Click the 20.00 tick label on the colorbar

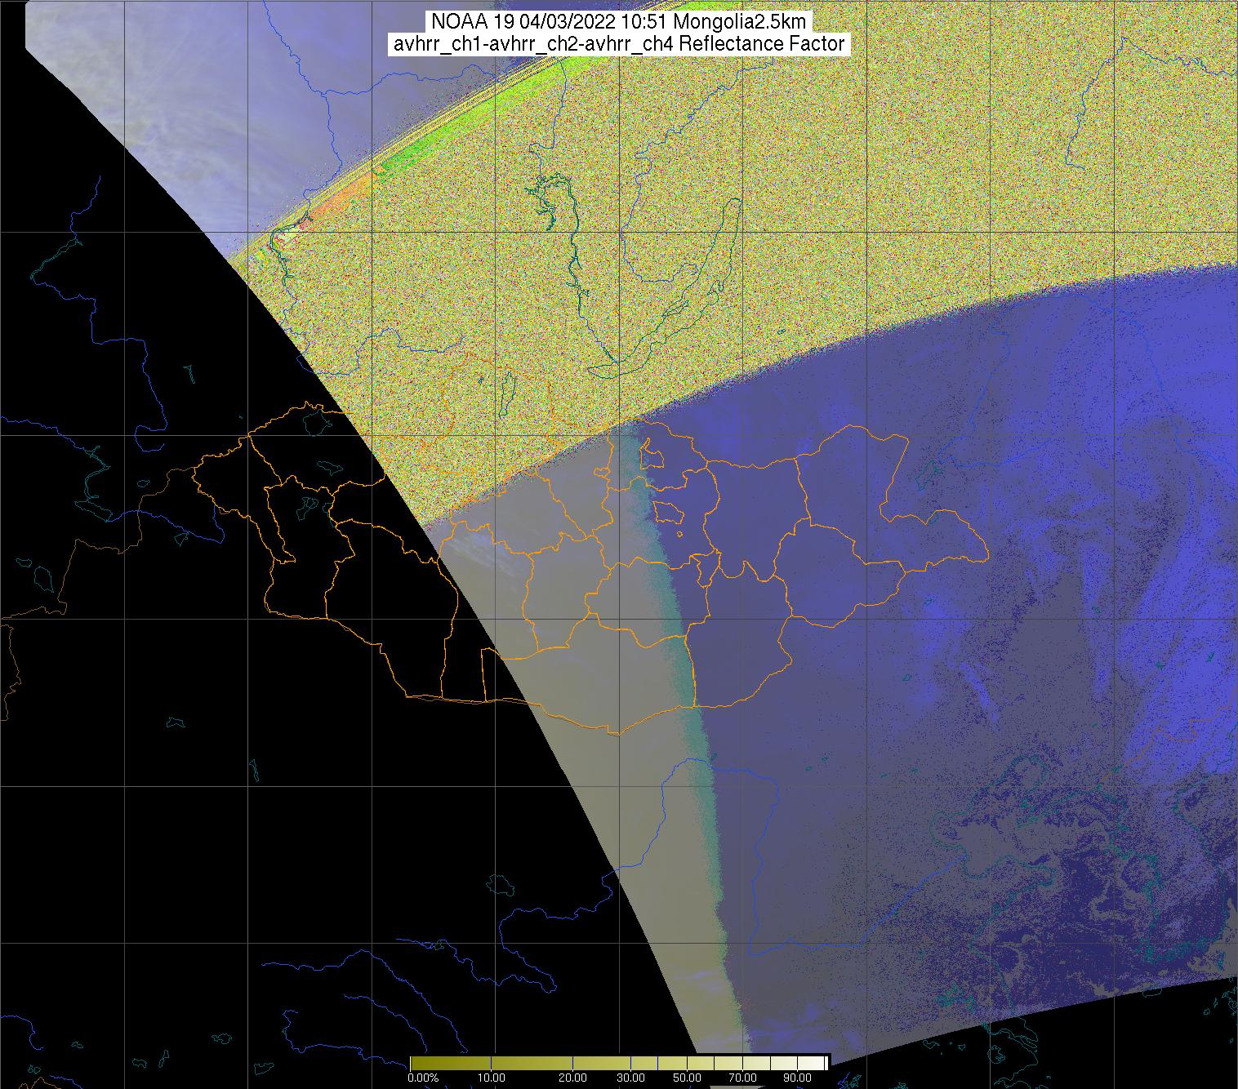tap(573, 1078)
